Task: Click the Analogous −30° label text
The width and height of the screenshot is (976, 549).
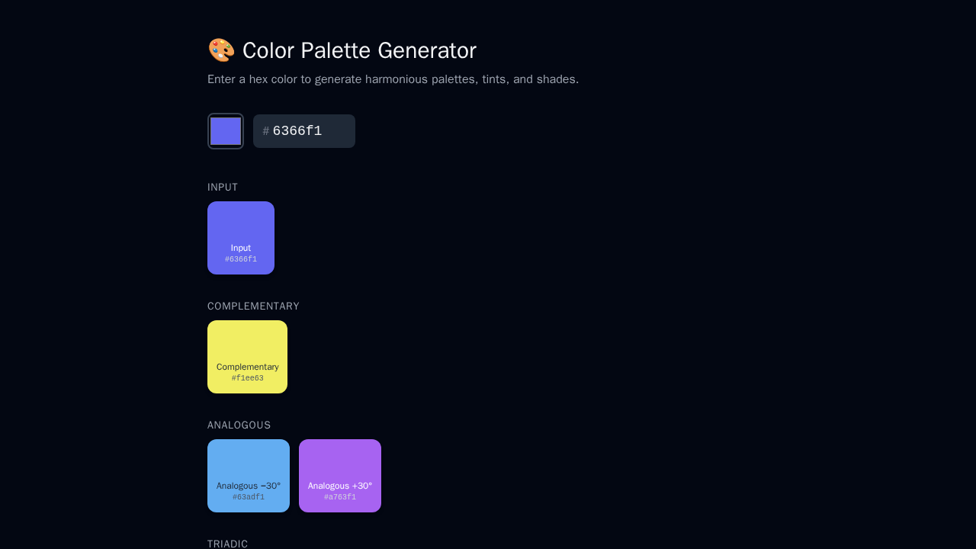Action: pyautogui.click(x=249, y=486)
